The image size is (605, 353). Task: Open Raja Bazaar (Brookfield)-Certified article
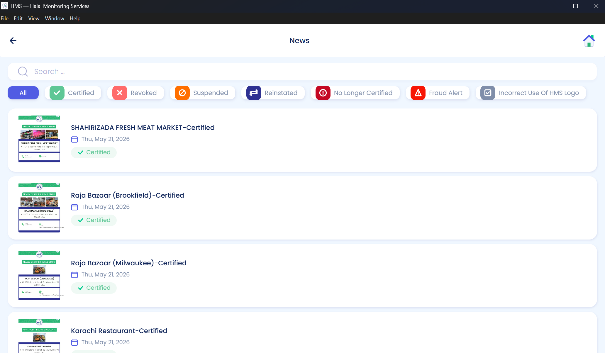click(127, 196)
